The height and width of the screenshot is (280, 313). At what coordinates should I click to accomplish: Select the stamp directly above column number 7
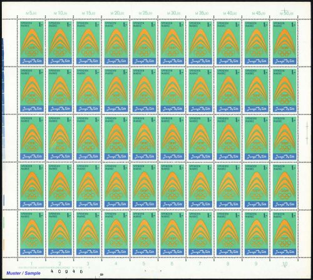[200, 234]
